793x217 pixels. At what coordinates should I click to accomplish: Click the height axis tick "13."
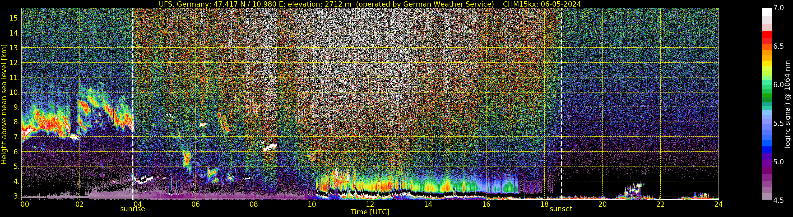15,48
